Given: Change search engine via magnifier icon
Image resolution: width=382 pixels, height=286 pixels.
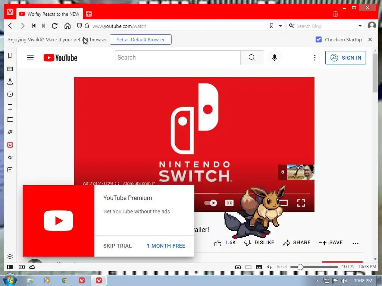Looking at the screenshot, I should tap(292, 26).
